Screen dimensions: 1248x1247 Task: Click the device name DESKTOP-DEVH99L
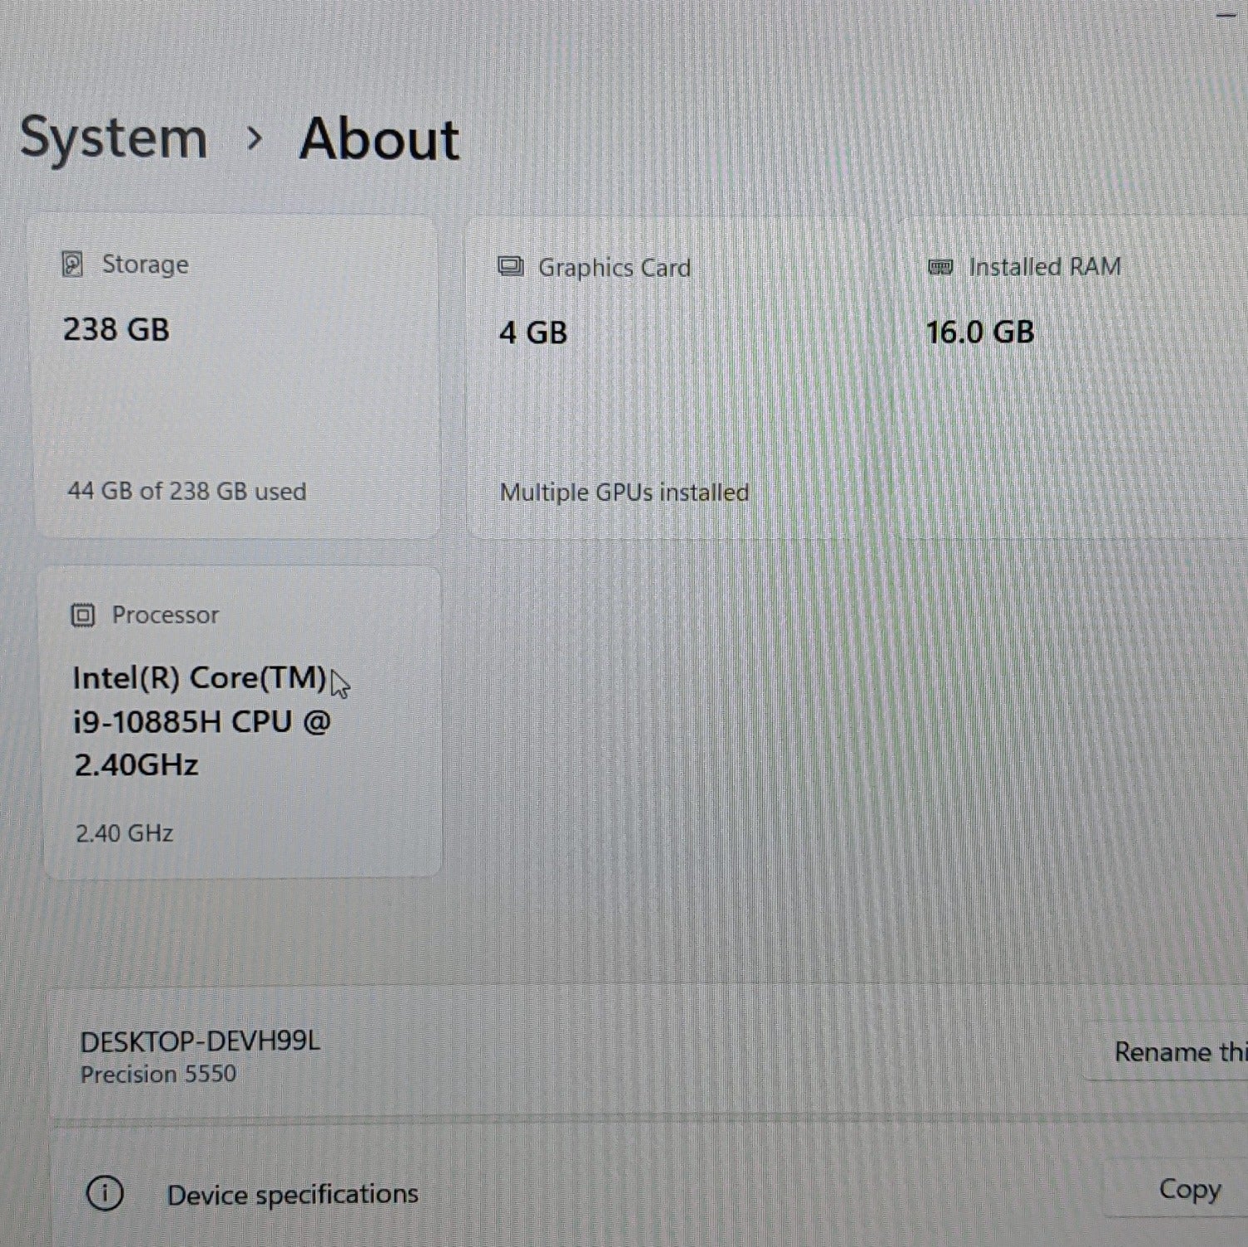coord(201,1041)
